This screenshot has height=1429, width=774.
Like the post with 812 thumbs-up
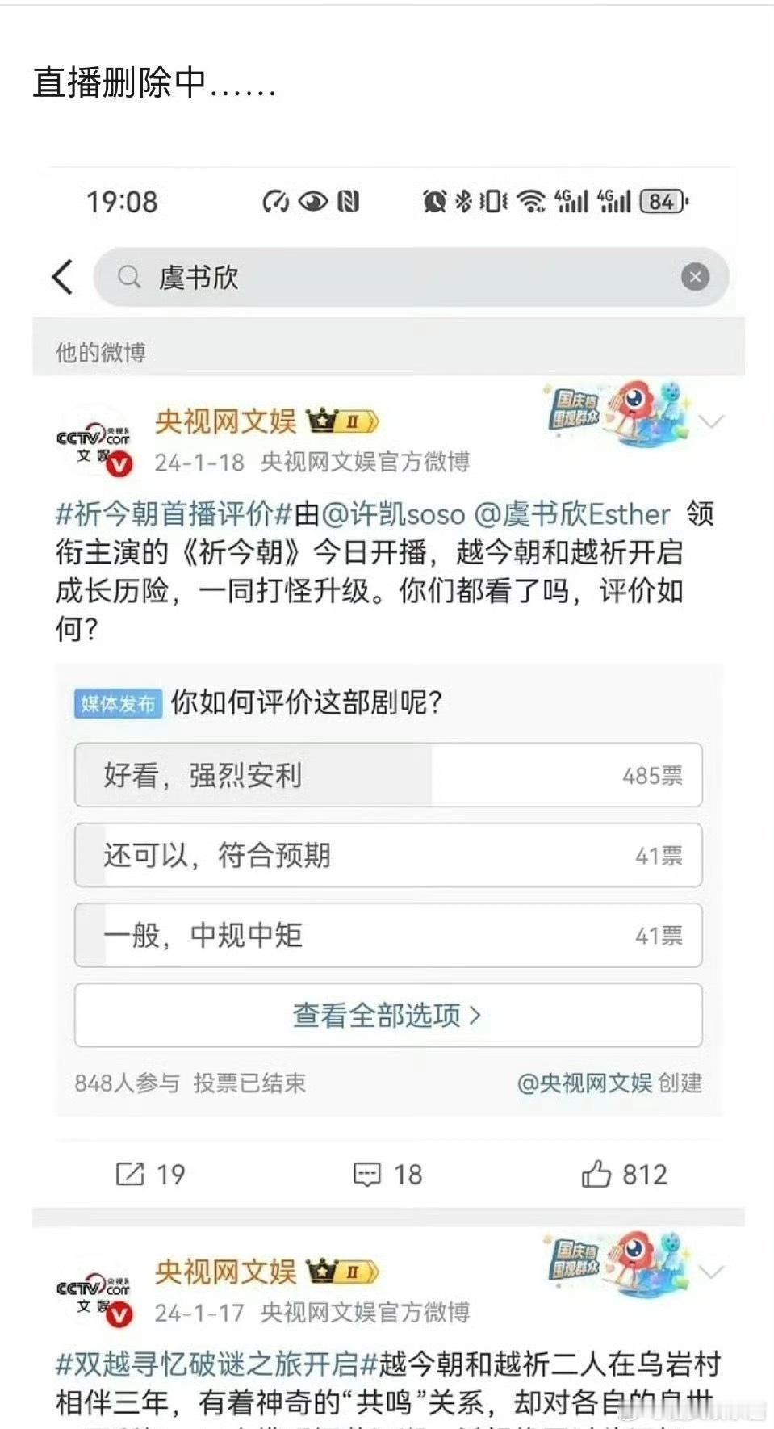tap(596, 1173)
